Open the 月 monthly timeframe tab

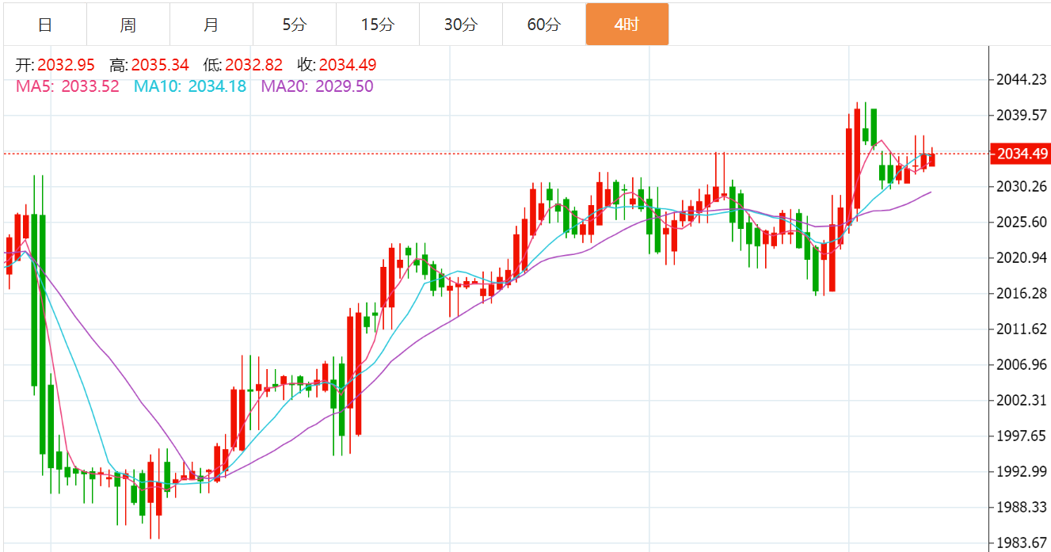click(211, 25)
